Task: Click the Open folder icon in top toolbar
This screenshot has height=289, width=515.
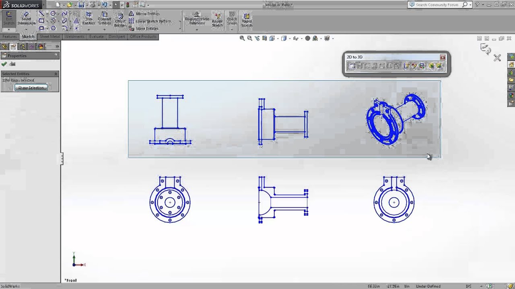Action: [69, 5]
